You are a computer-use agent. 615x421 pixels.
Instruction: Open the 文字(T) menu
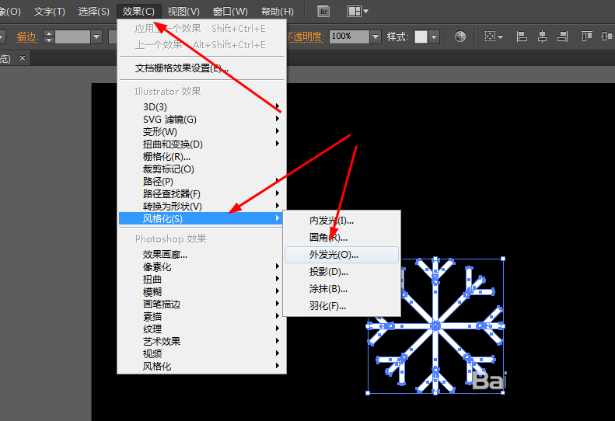click(50, 12)
